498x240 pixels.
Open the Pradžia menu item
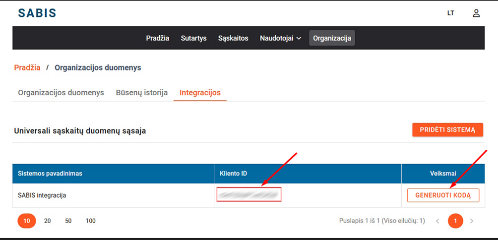click(157, 38)
